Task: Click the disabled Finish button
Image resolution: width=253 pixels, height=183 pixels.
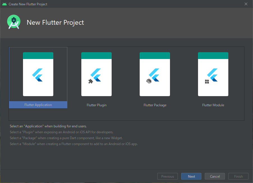Action: [238, 176]
